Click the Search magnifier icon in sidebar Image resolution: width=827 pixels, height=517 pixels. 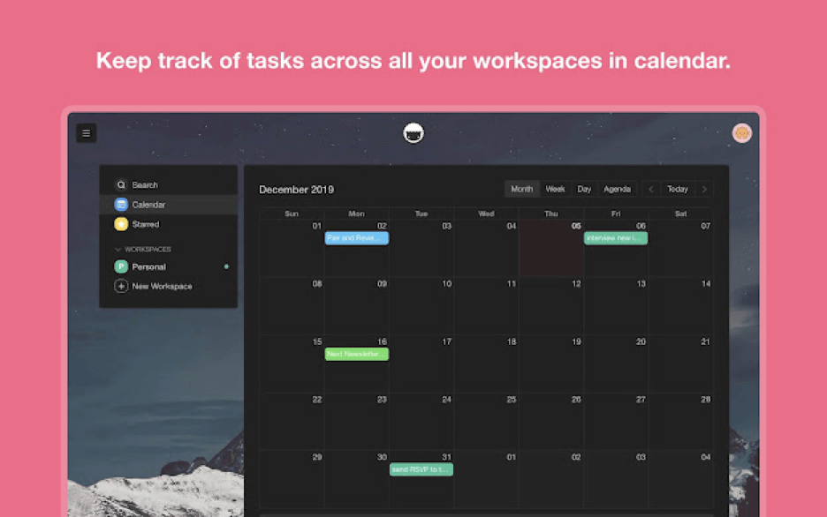click(x=121, y=185)
